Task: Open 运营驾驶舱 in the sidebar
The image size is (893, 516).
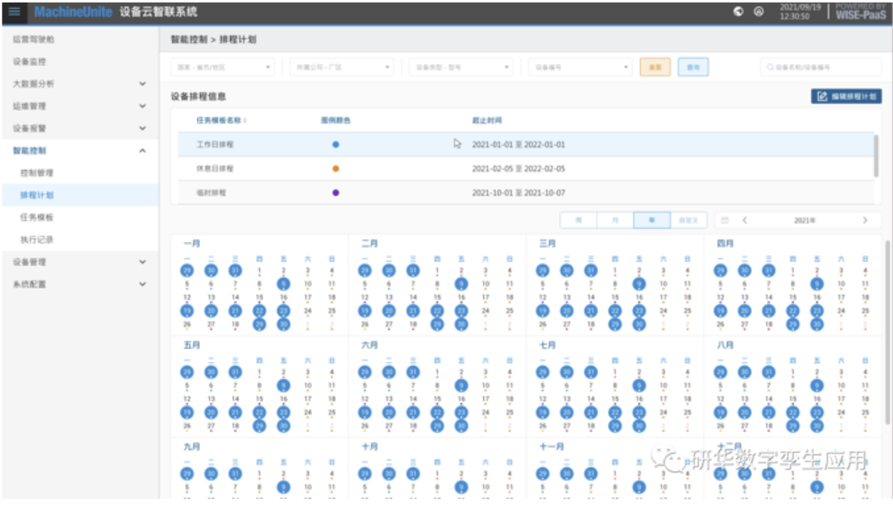Action: pyautogui.click(x=34, y=39)
